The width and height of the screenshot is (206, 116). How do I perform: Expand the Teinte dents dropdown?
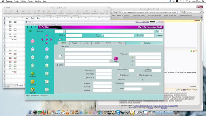pyautogui.click(x=160, y=84)
